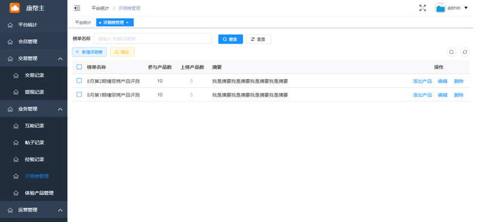Click home icon beside 平台统计
482x222 pixels.
tap(10, 25)
